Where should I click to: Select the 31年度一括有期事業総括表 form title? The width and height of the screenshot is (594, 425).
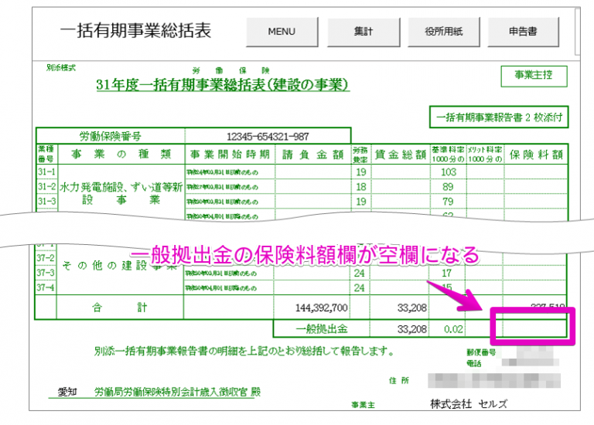(223, 85)
